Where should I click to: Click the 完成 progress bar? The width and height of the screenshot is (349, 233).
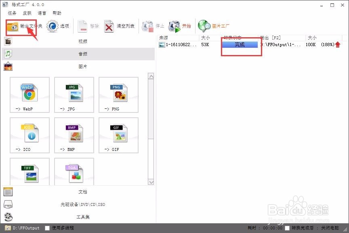(x=241, y=44)
